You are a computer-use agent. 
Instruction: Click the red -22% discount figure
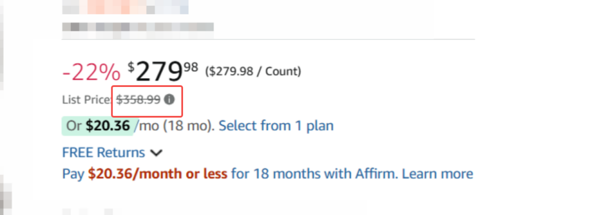pyautogui.click(x=92, y=73)
